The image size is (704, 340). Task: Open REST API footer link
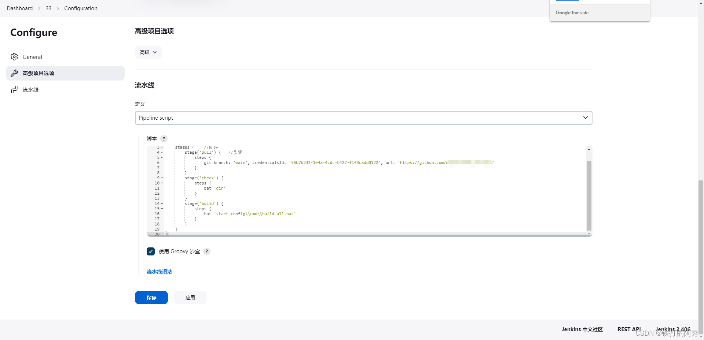(629, 329)
